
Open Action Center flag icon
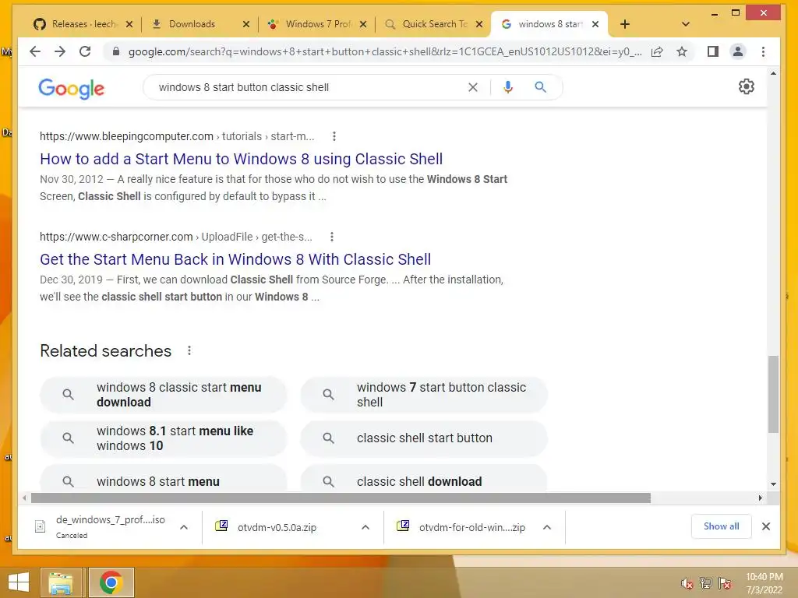725,583
